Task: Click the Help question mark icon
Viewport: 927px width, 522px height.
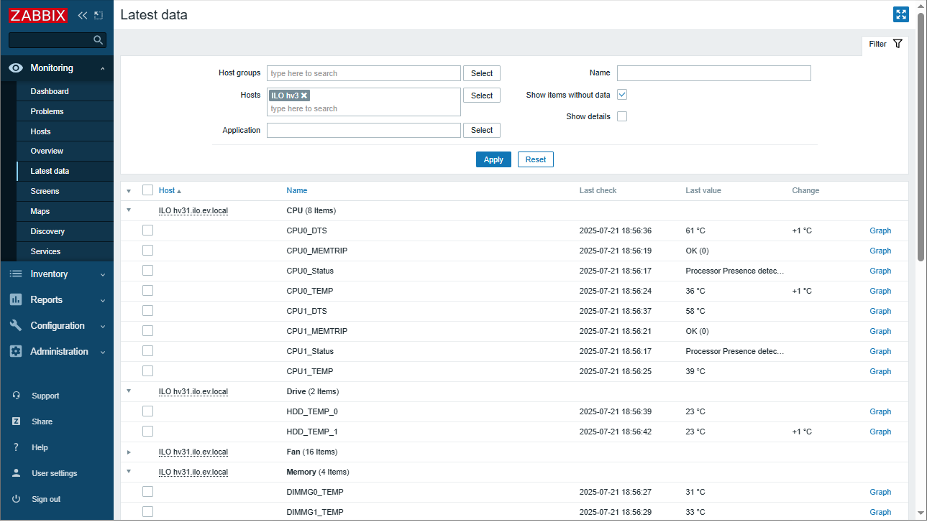Action: click(x=16, y=447)
